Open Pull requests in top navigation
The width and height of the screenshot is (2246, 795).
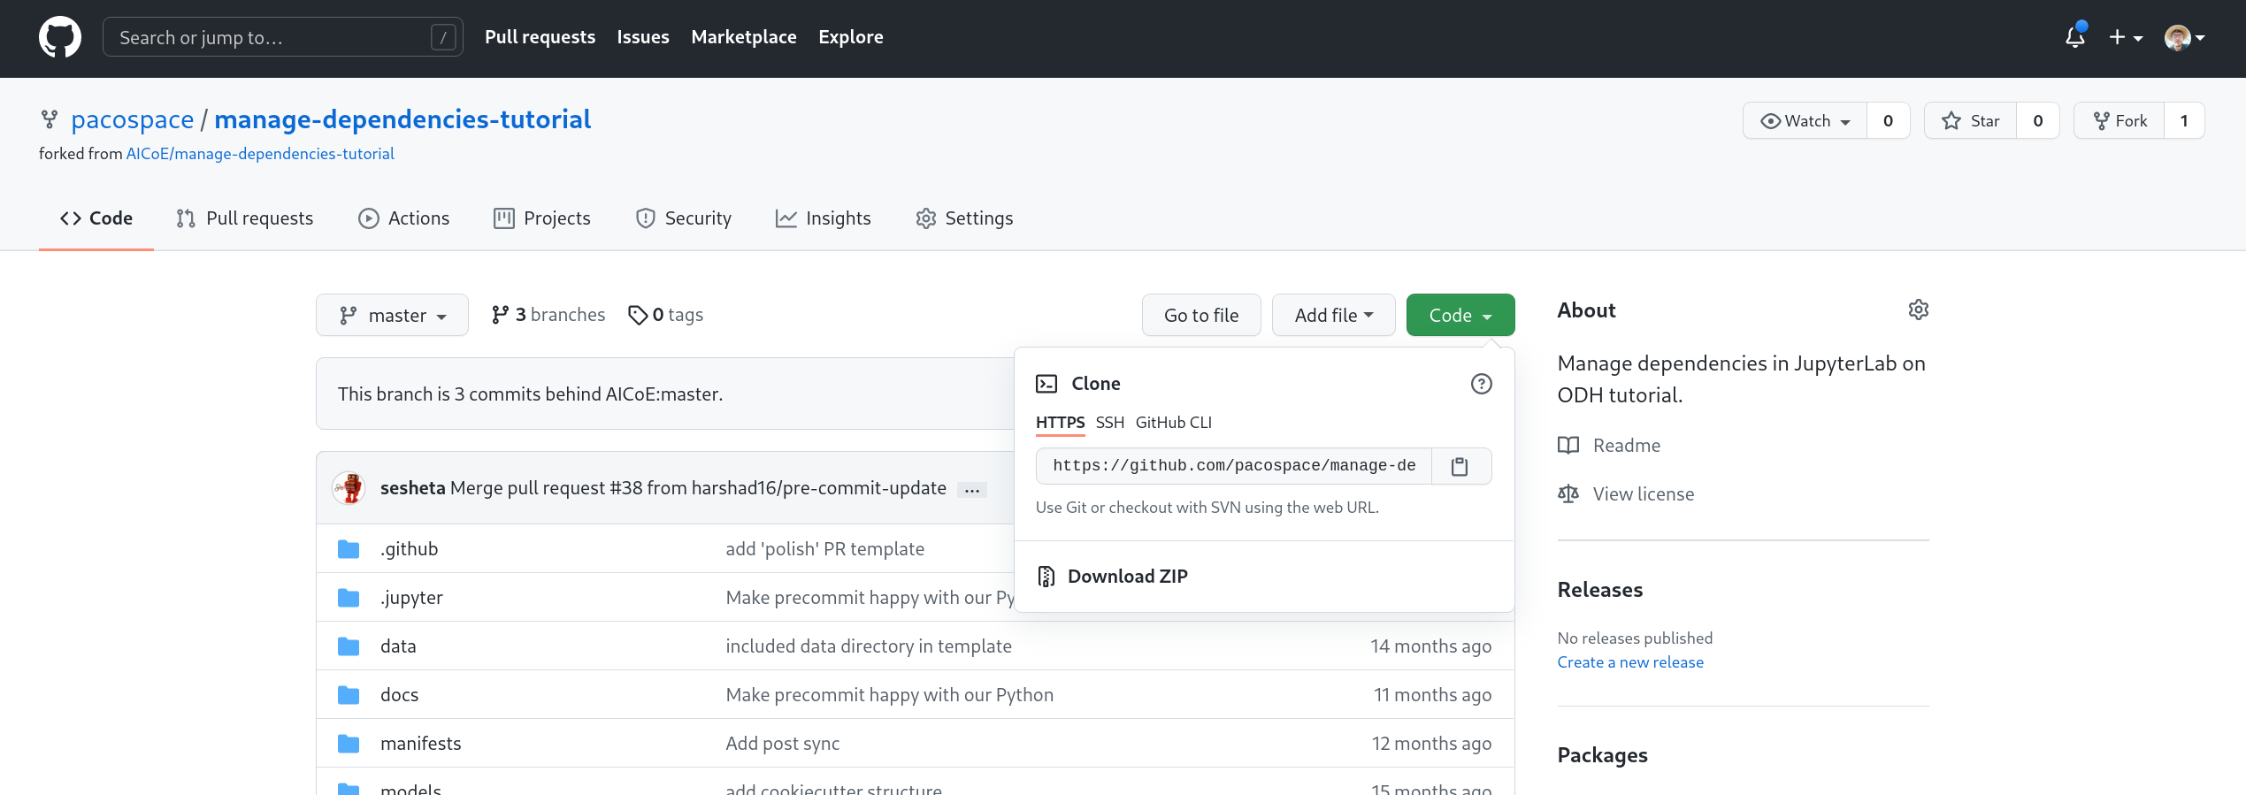(x=540, y=37)
